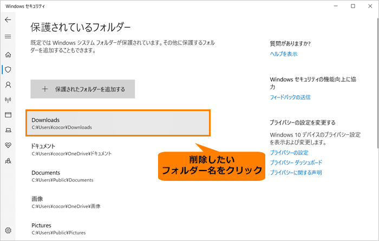Open the family options icon
The height and width of the screenshot is (241, 379).
[8, 161]
